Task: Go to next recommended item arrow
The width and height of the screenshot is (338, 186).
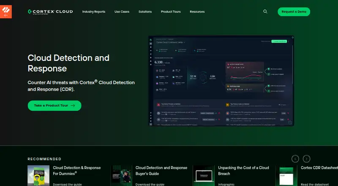Action: click(x=306, y=159)
